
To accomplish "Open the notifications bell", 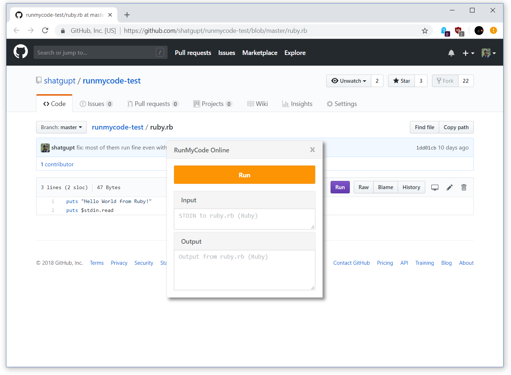I will click(451, 53).
